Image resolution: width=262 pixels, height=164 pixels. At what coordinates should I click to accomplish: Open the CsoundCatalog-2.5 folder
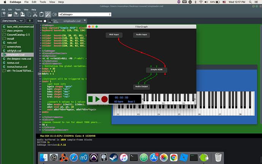tap(17, 35)
